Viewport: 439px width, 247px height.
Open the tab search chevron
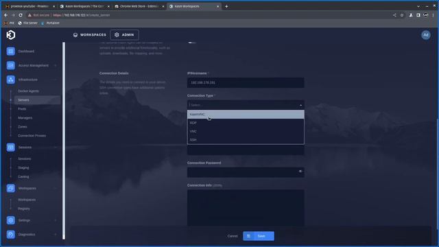click(418, 6)
